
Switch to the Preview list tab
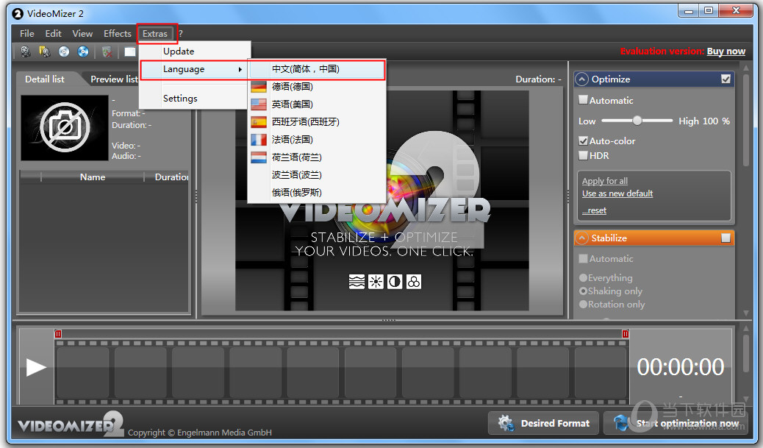113,79
